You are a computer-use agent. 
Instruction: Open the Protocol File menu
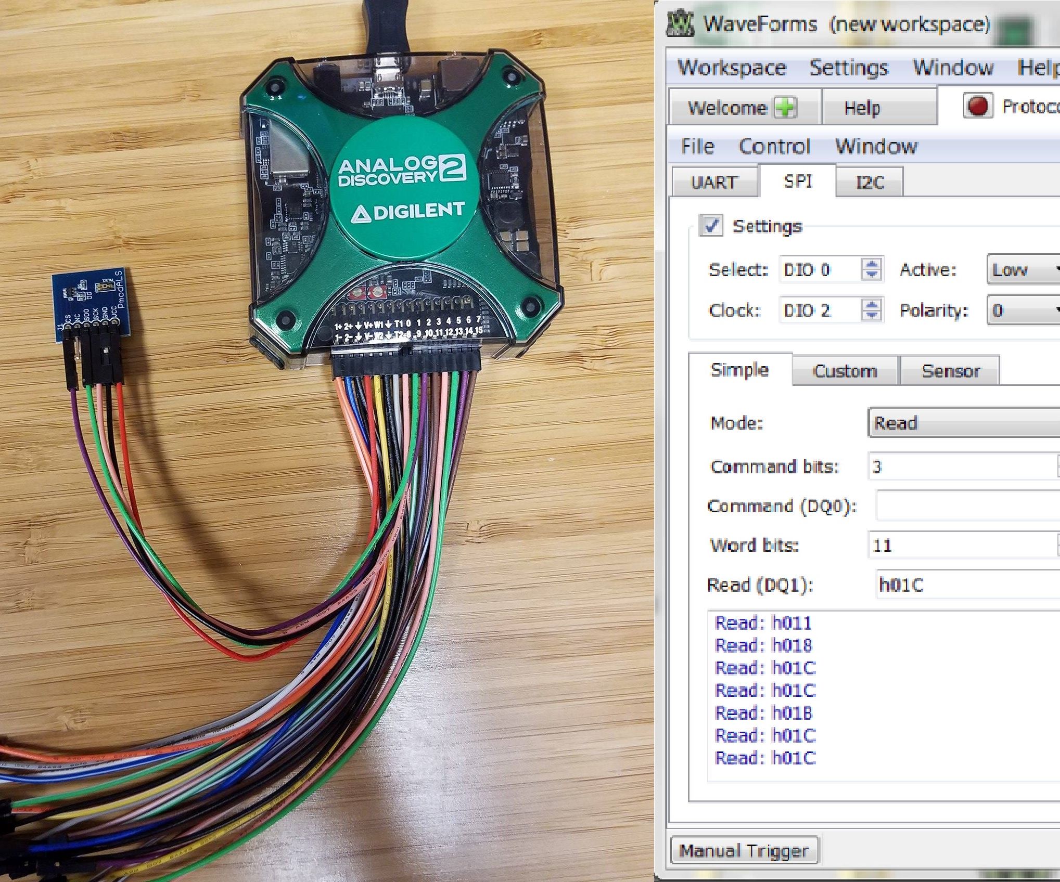pyautogui.click(x=697, y=146)
